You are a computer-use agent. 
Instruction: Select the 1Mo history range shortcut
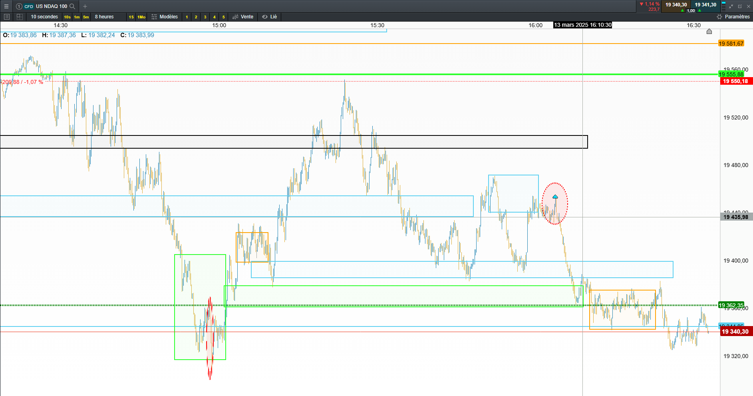pos(141,17)
